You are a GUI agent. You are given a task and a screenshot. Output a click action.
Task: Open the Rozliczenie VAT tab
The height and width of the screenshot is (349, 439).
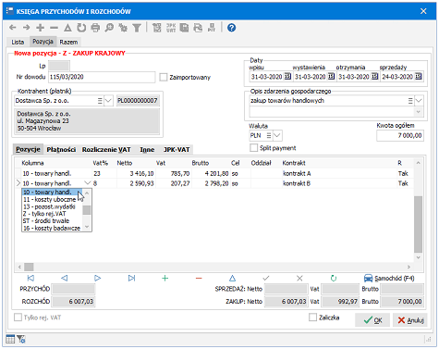point(106,150)
